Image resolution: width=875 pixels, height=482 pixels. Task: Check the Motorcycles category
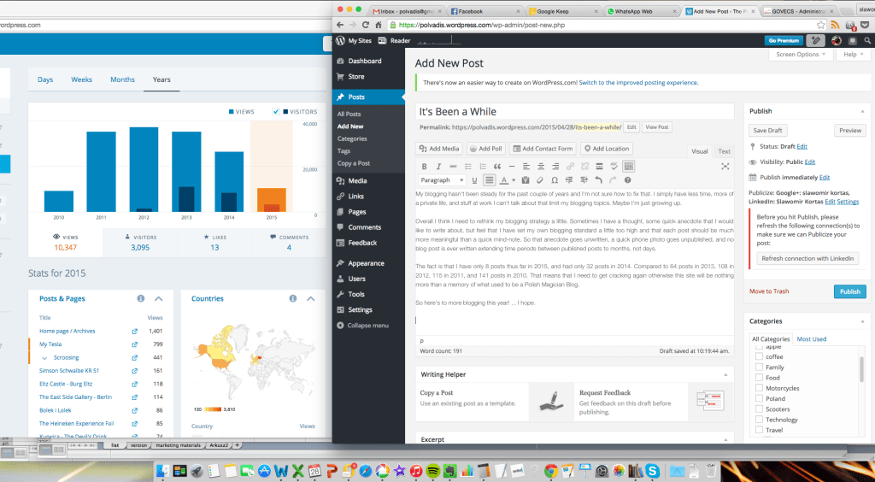point(759,388)
